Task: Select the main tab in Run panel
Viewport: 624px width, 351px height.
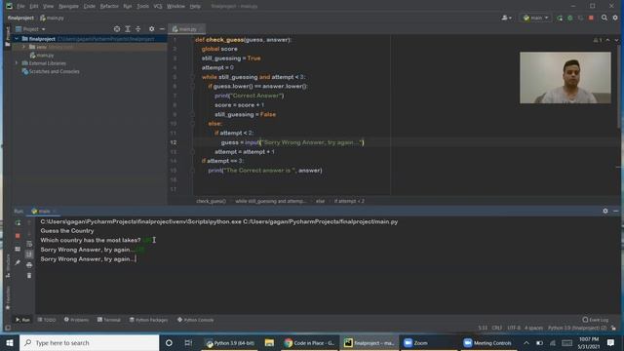Action: click(44, 211)
